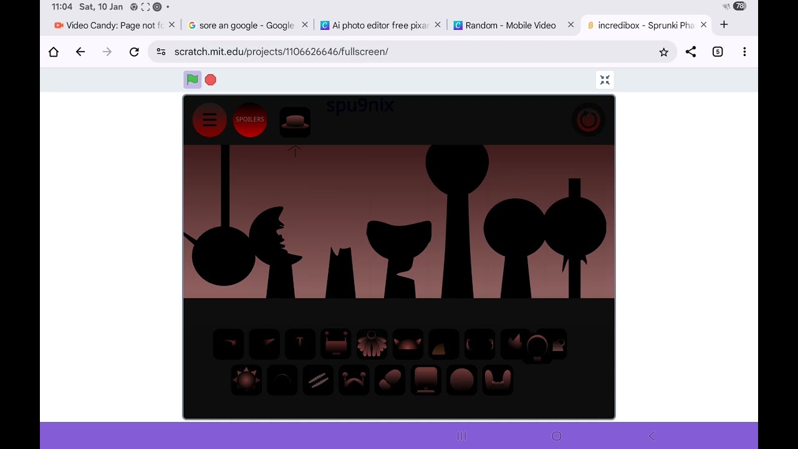Go to browser home page

[x=54, y=52]
